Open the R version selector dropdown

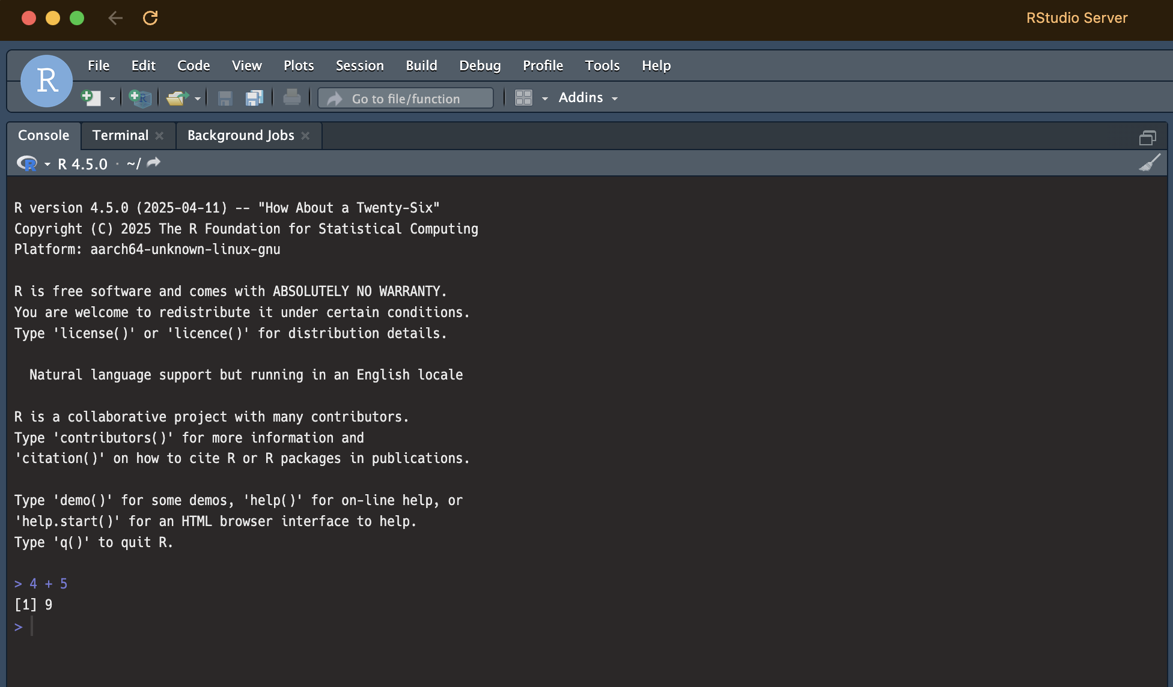pyautogui.click(x=47, y=164)
